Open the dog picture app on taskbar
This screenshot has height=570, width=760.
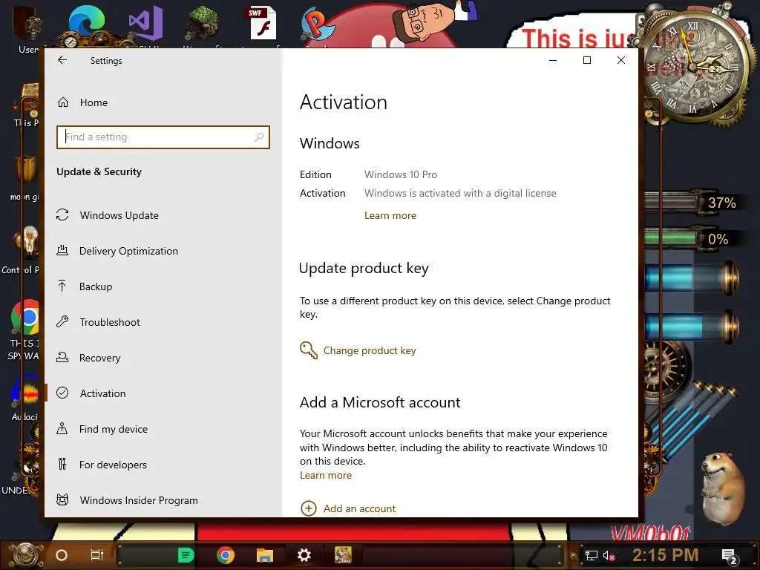[343, 555]
